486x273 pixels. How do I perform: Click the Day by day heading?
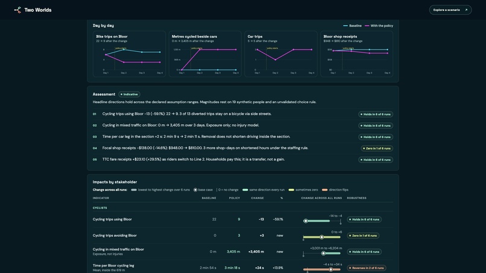tap(103, 25)
